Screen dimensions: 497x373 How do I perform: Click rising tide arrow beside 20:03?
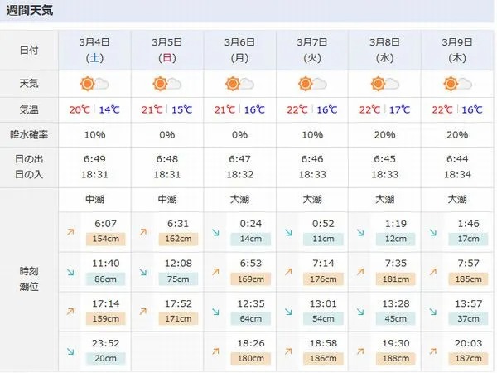(x=433, y=351)
